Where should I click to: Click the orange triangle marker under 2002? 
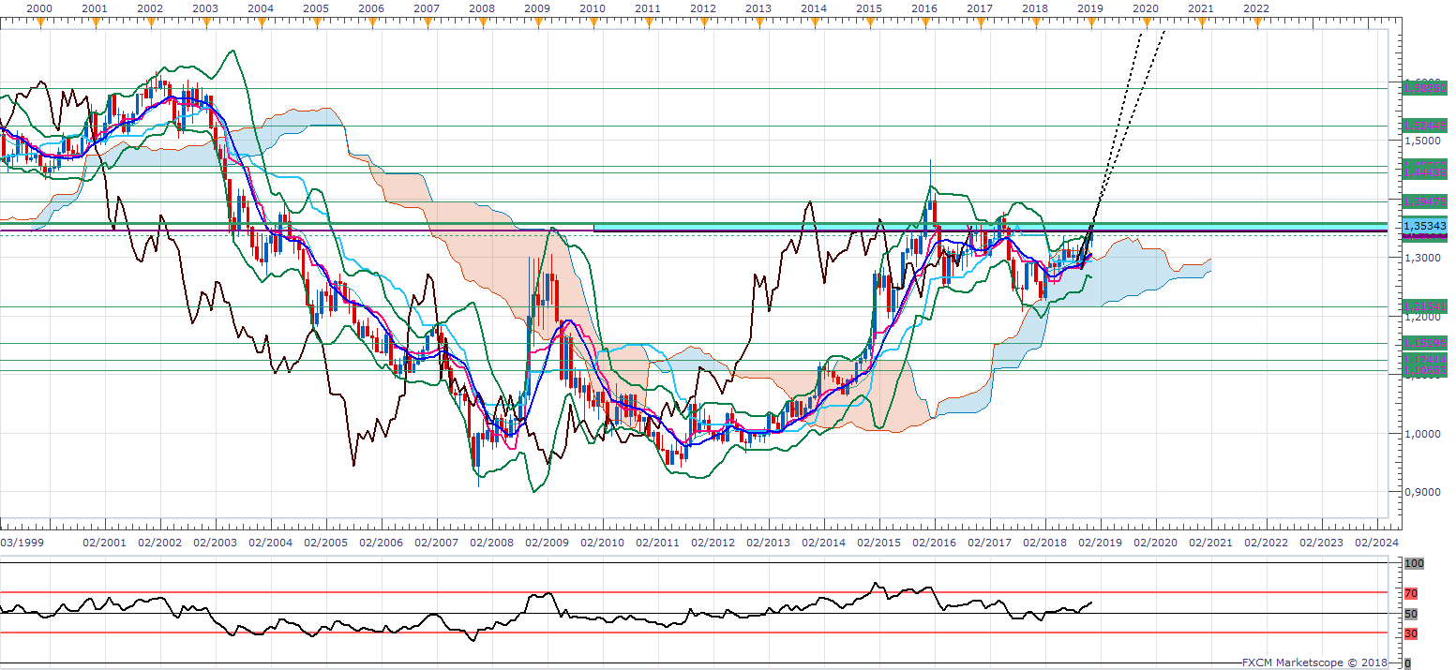coord(150,23)
